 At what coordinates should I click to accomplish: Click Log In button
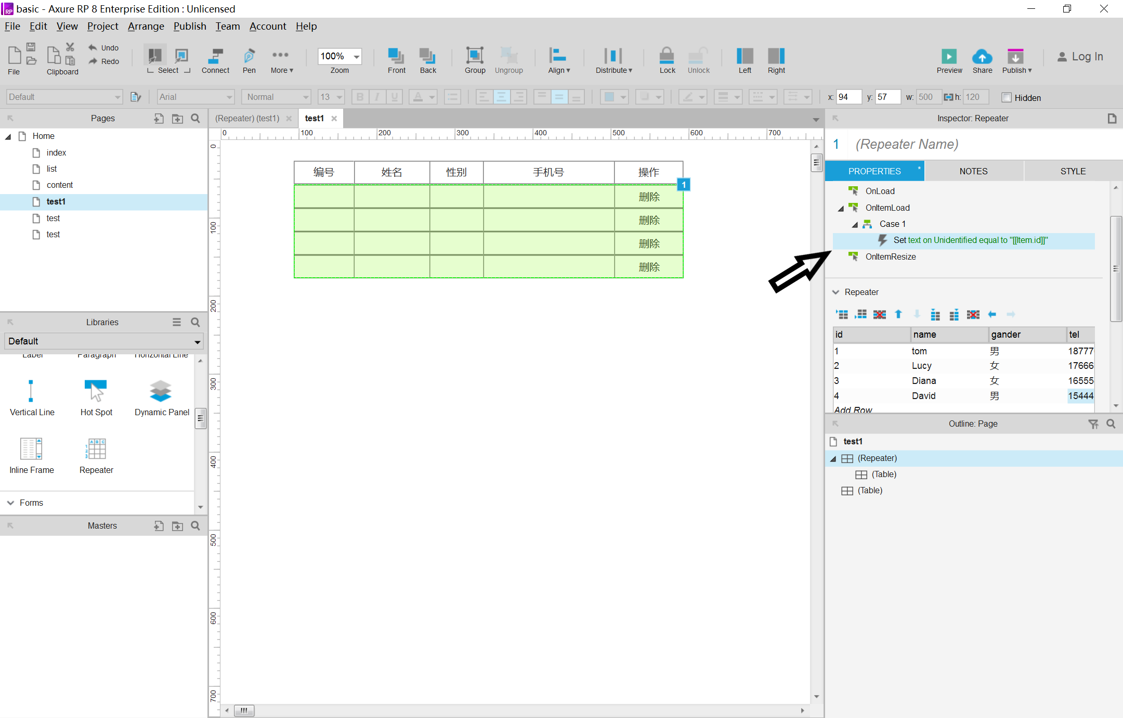point(1080,57)
